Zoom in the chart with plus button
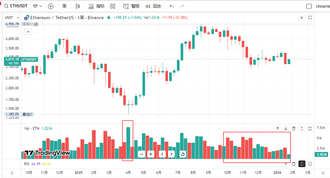Screen dimensions: 330x178 pyautogui.click(x=151, y=154)
